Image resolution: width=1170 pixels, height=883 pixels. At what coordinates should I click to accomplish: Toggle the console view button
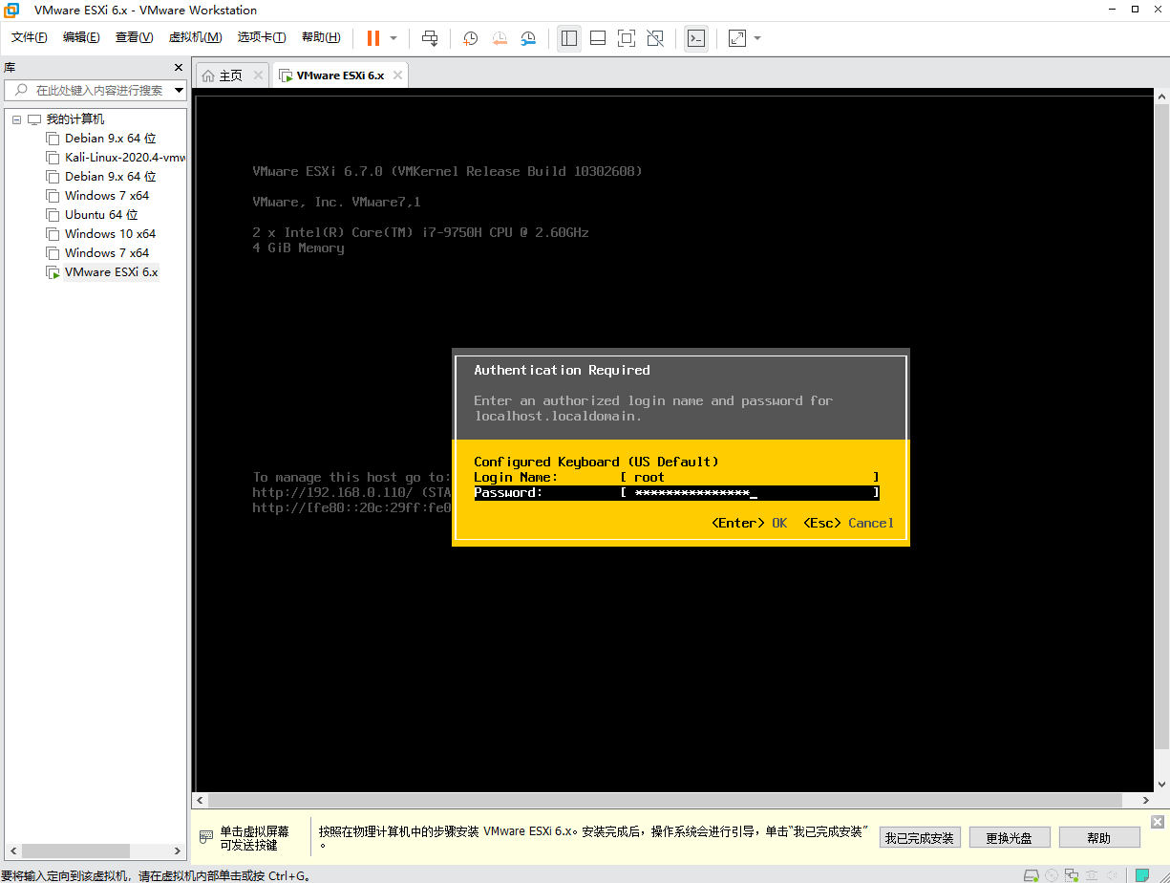tap(696, 38)
